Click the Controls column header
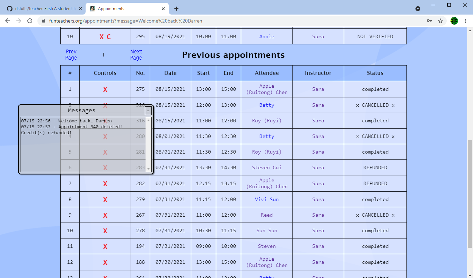473x278 pixels. pyautogui.click(x=105, y=73)
